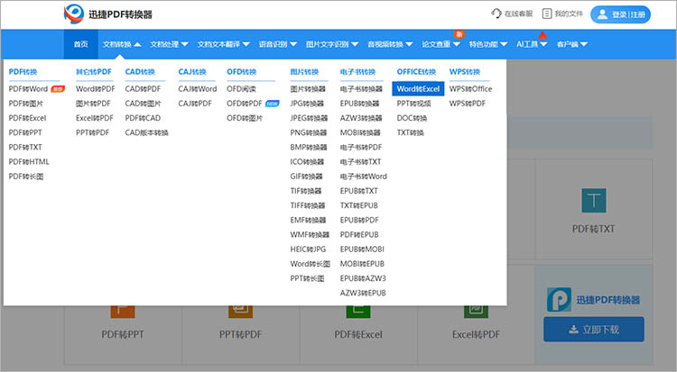The height and width of the screenshot is (372, 677).
Task: Choose PDF转Word from the menu
Action: tap(28, 89)
